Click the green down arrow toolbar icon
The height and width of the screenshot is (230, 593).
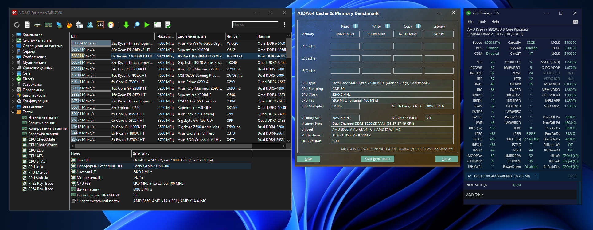[x=126, y=25]
